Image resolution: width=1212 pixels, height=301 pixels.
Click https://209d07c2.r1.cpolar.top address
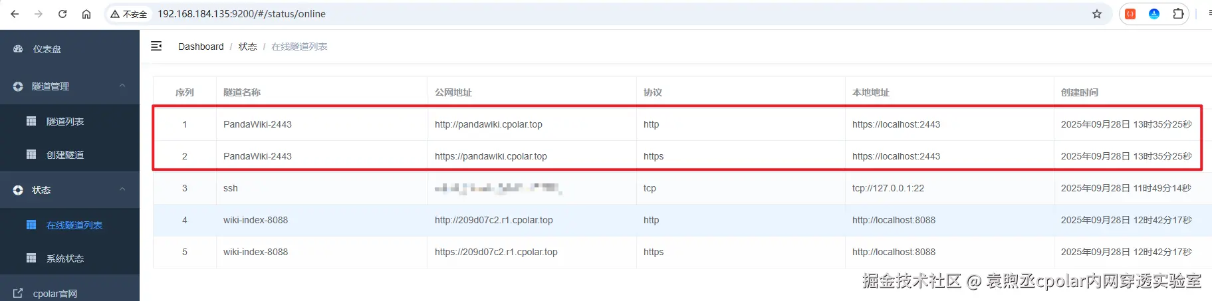496,252
